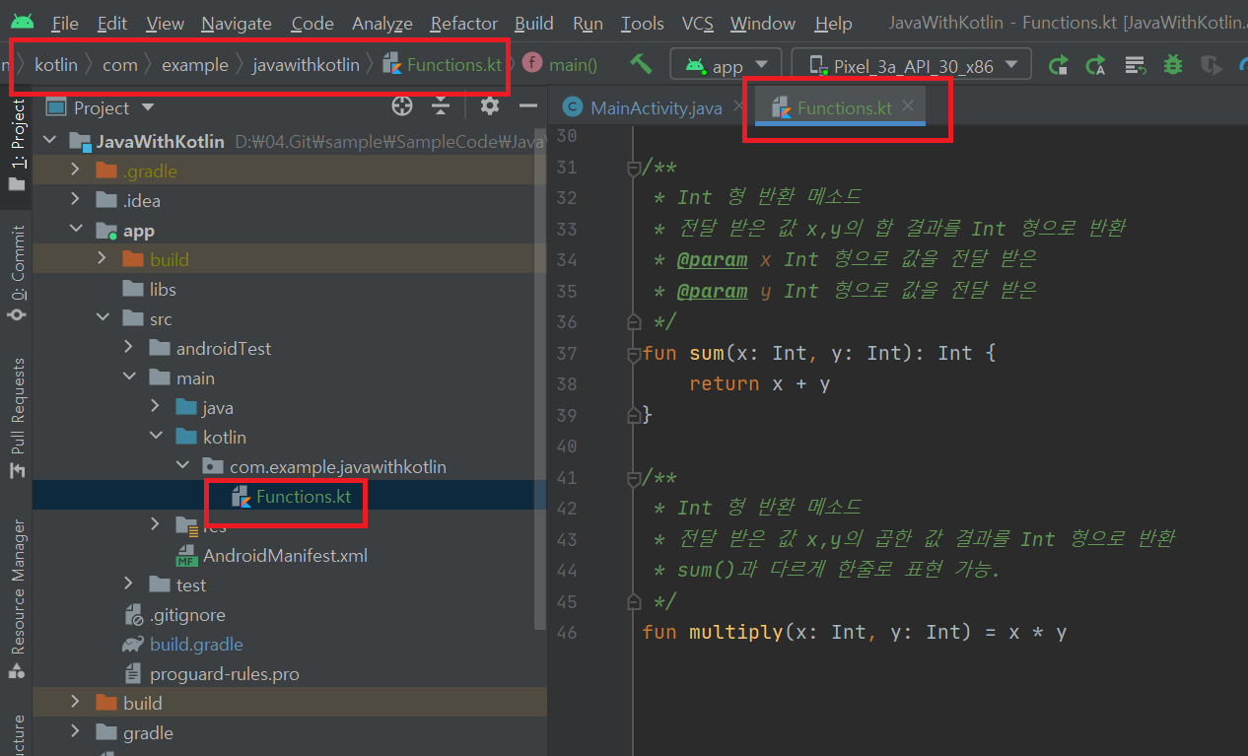Click line number 38 in the gutter
The height and width of the screenshot is (756, 1248).
point(566,383)
